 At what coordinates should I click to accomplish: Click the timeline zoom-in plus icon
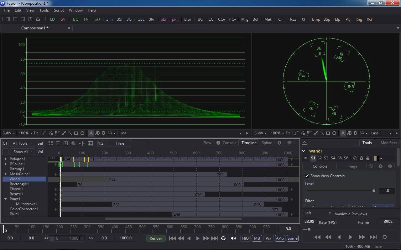[x=65, y=143]
